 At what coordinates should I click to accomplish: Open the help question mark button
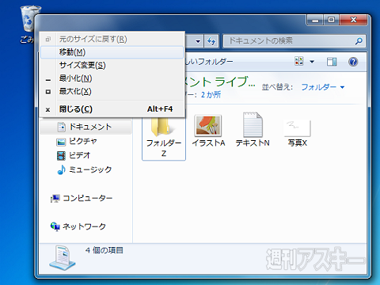(353, 62)
